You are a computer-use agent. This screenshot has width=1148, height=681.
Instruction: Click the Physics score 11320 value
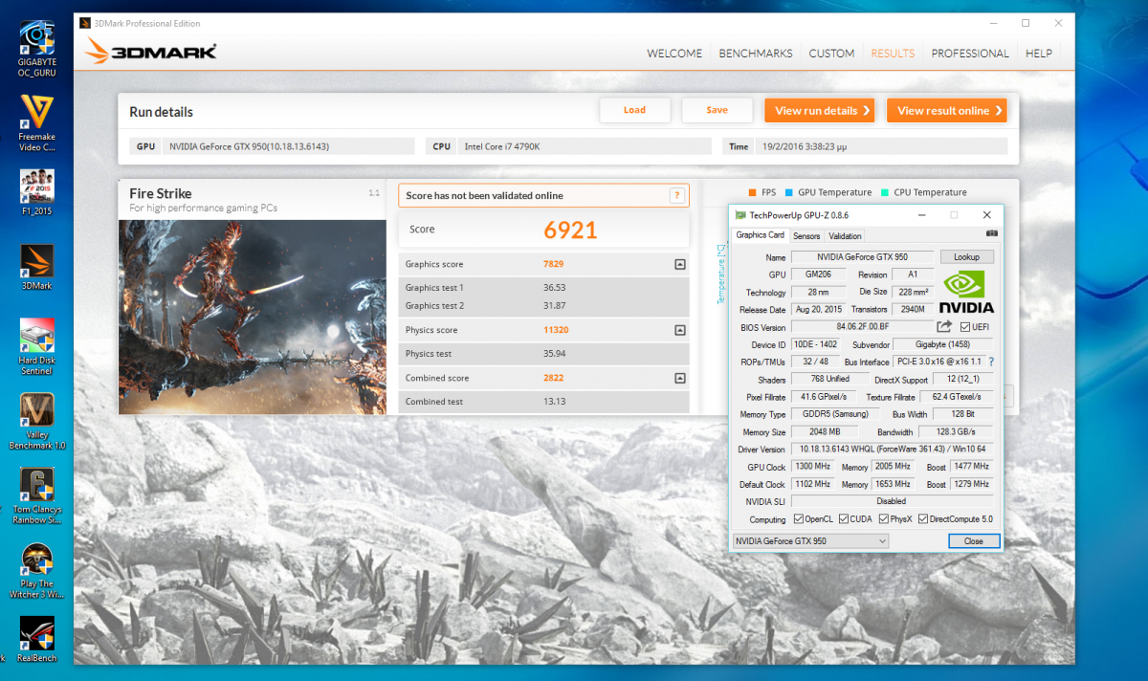(556, 330)
